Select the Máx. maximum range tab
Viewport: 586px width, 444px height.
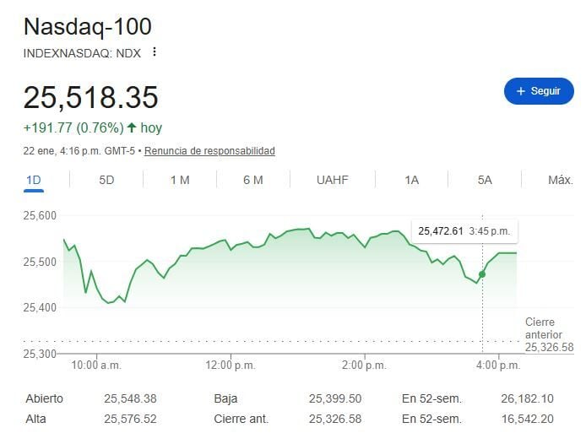pyautogui.click(x=560, y=180)
